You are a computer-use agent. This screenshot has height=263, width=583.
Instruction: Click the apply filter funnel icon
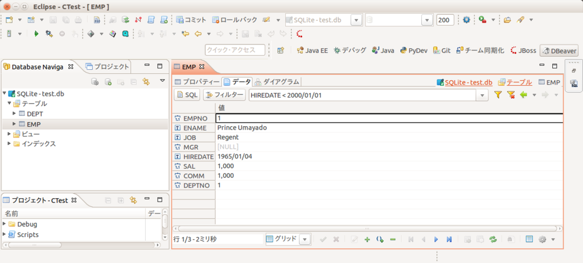(x=498, y=95)
